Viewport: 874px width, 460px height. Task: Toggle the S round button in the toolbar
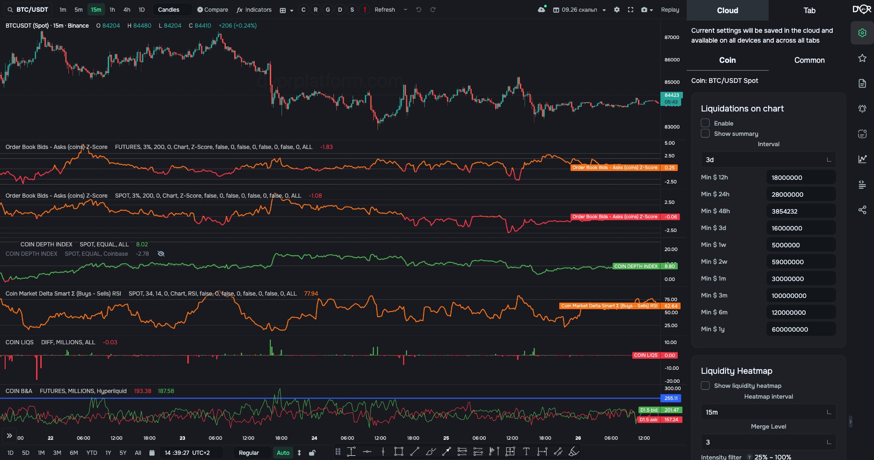coord(352,9)
